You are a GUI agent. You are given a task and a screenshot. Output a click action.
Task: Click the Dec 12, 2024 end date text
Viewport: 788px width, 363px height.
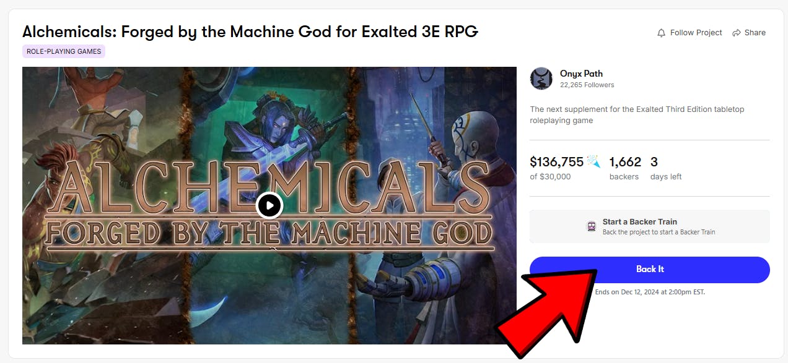649,292
